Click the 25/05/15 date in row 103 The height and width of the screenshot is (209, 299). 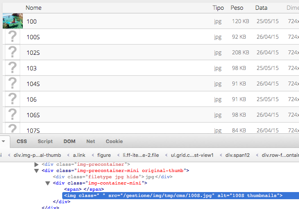(268, 68)
